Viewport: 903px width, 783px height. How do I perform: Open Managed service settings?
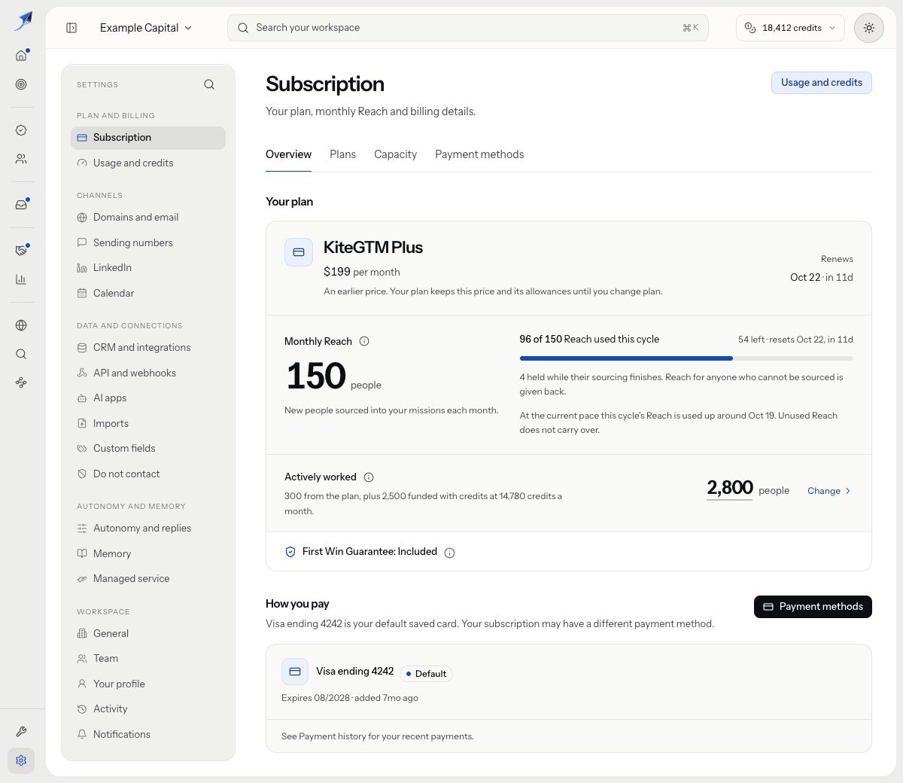point(148,579)
